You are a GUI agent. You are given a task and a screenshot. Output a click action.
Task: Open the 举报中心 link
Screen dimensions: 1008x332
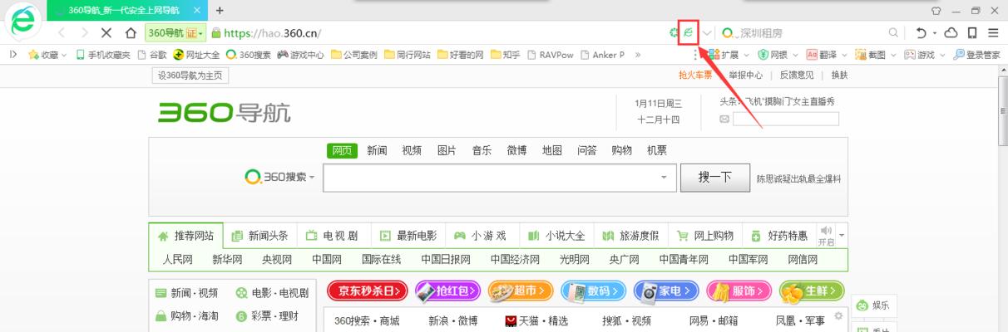[745, 76]
